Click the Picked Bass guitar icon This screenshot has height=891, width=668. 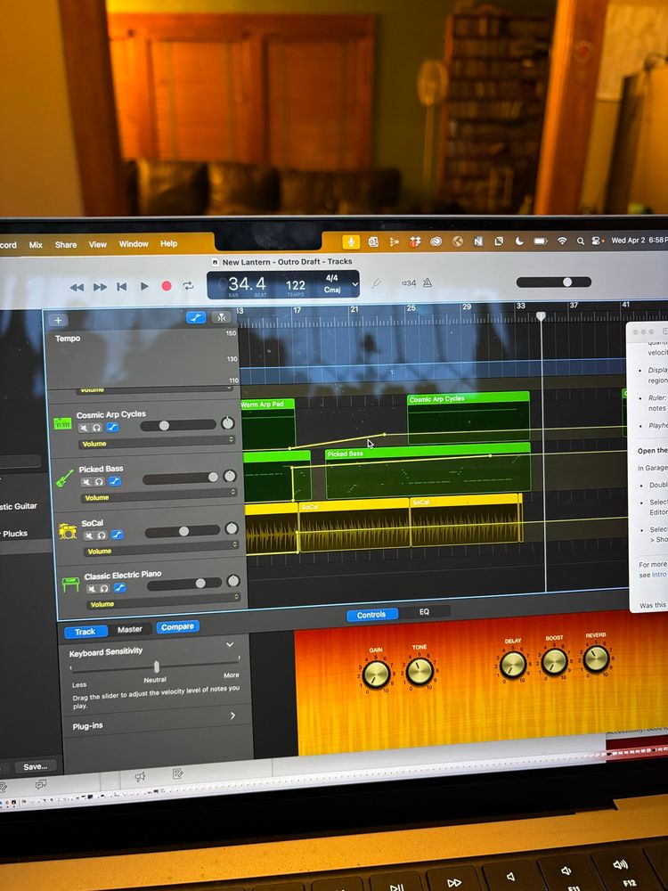(x=65, y=478)
